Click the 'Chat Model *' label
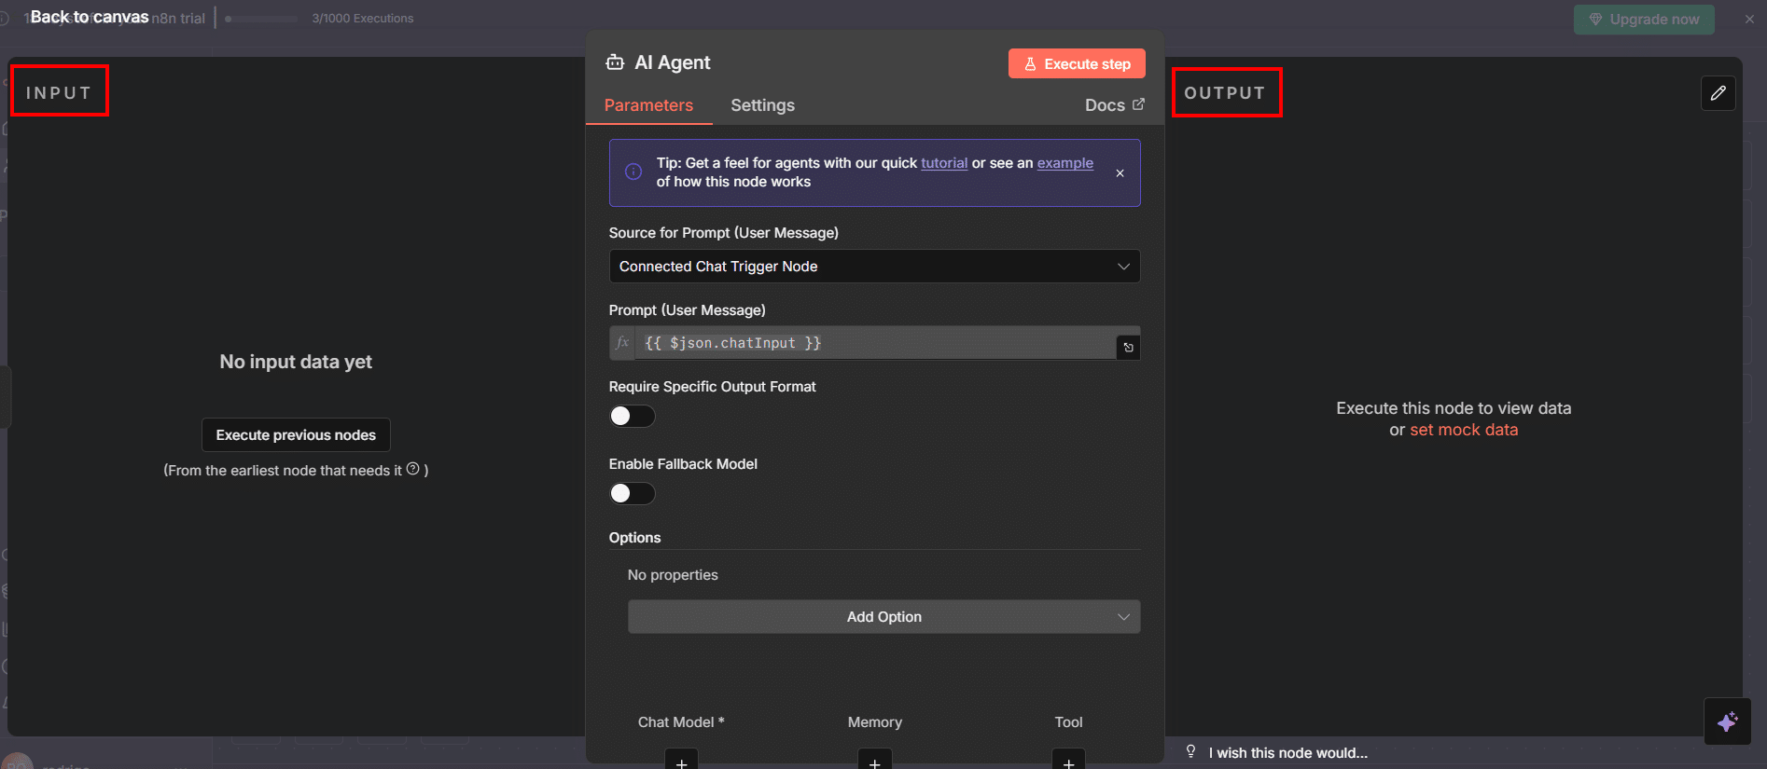Viewport: 1767px width, 769px height. [x=681, y=722]
